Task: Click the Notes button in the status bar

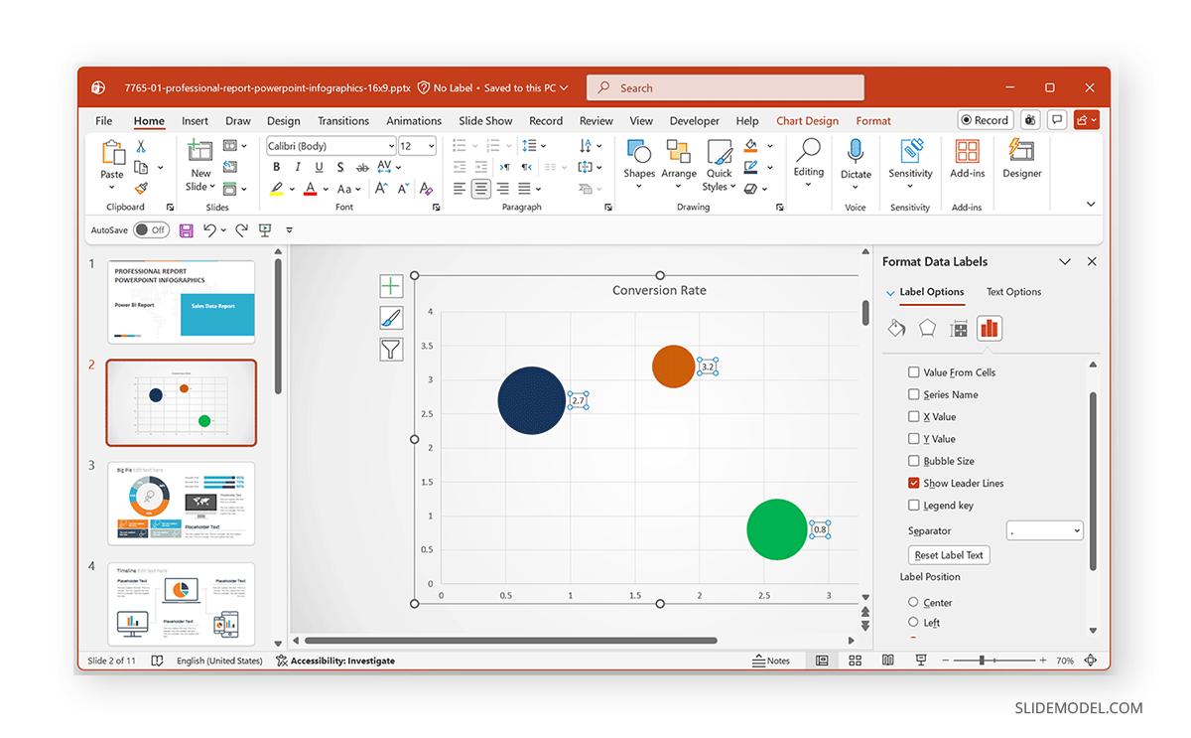Action: click(771, 661)
